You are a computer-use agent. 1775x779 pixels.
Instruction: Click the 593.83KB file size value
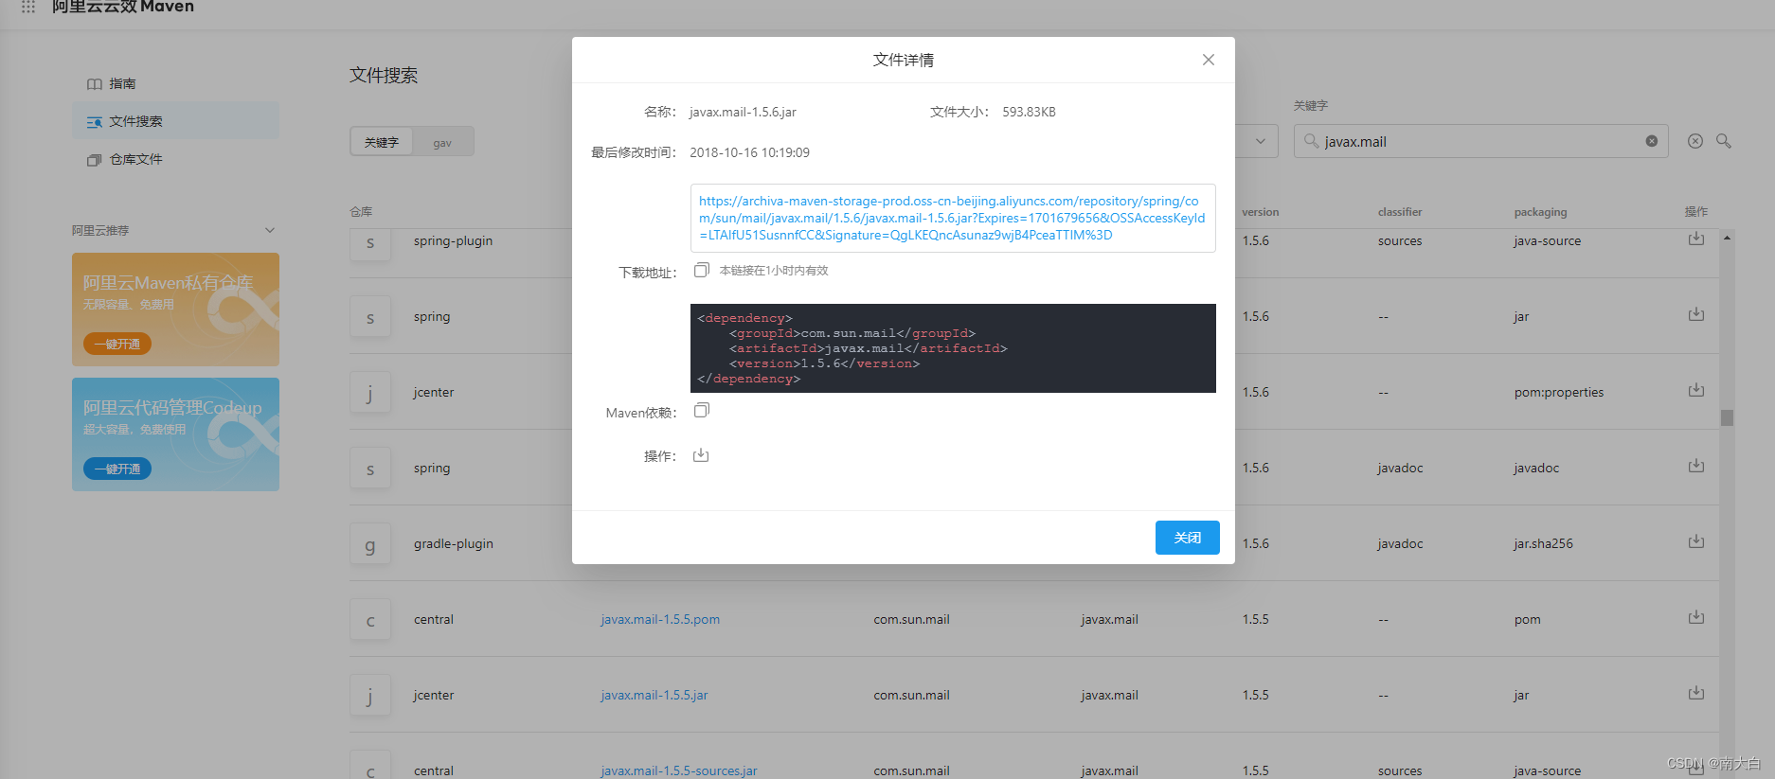(1029, 112)
